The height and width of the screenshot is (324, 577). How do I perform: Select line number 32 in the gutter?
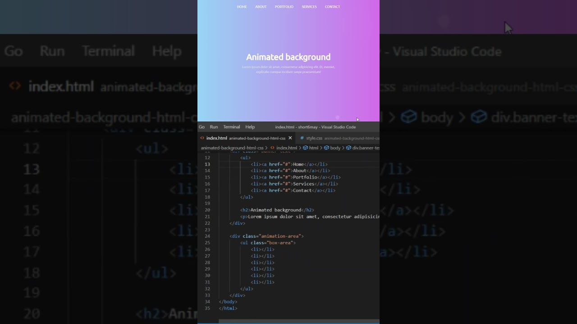(207, 289)
